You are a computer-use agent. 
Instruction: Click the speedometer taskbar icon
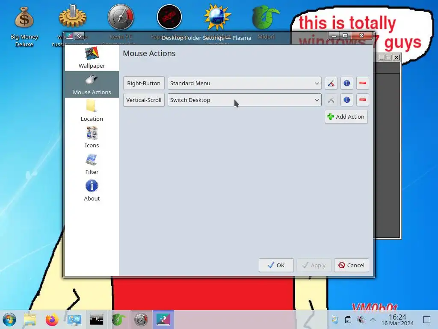141,320
